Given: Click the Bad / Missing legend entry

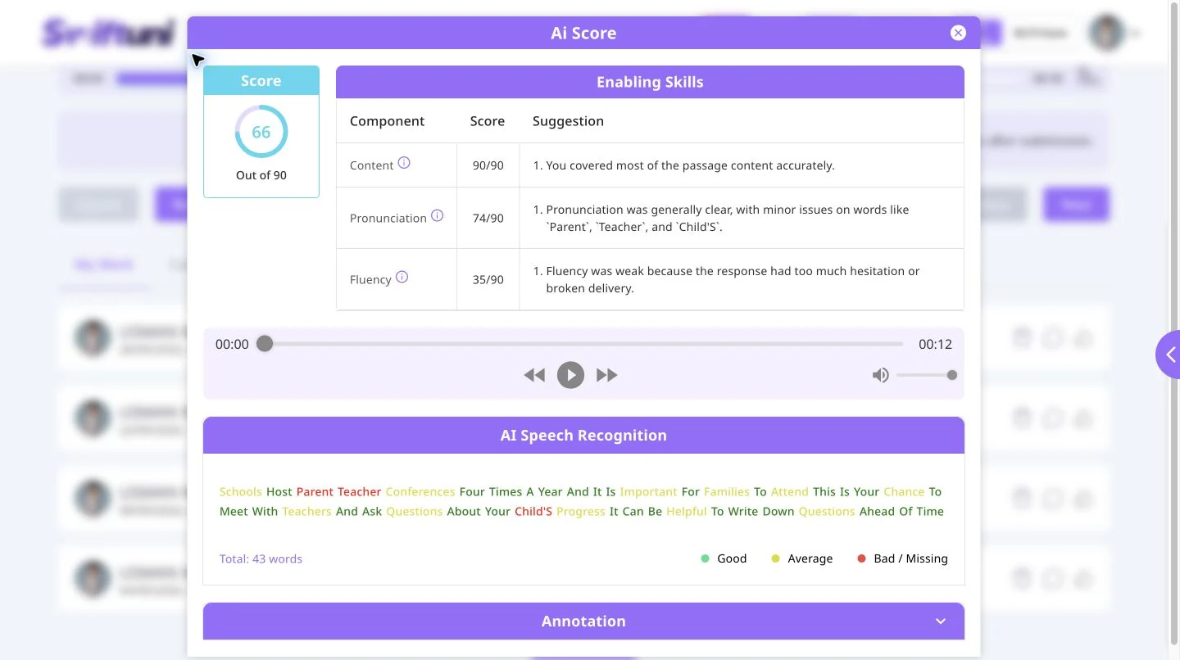Looking at the screenshot, I should (x=902, y=559).
